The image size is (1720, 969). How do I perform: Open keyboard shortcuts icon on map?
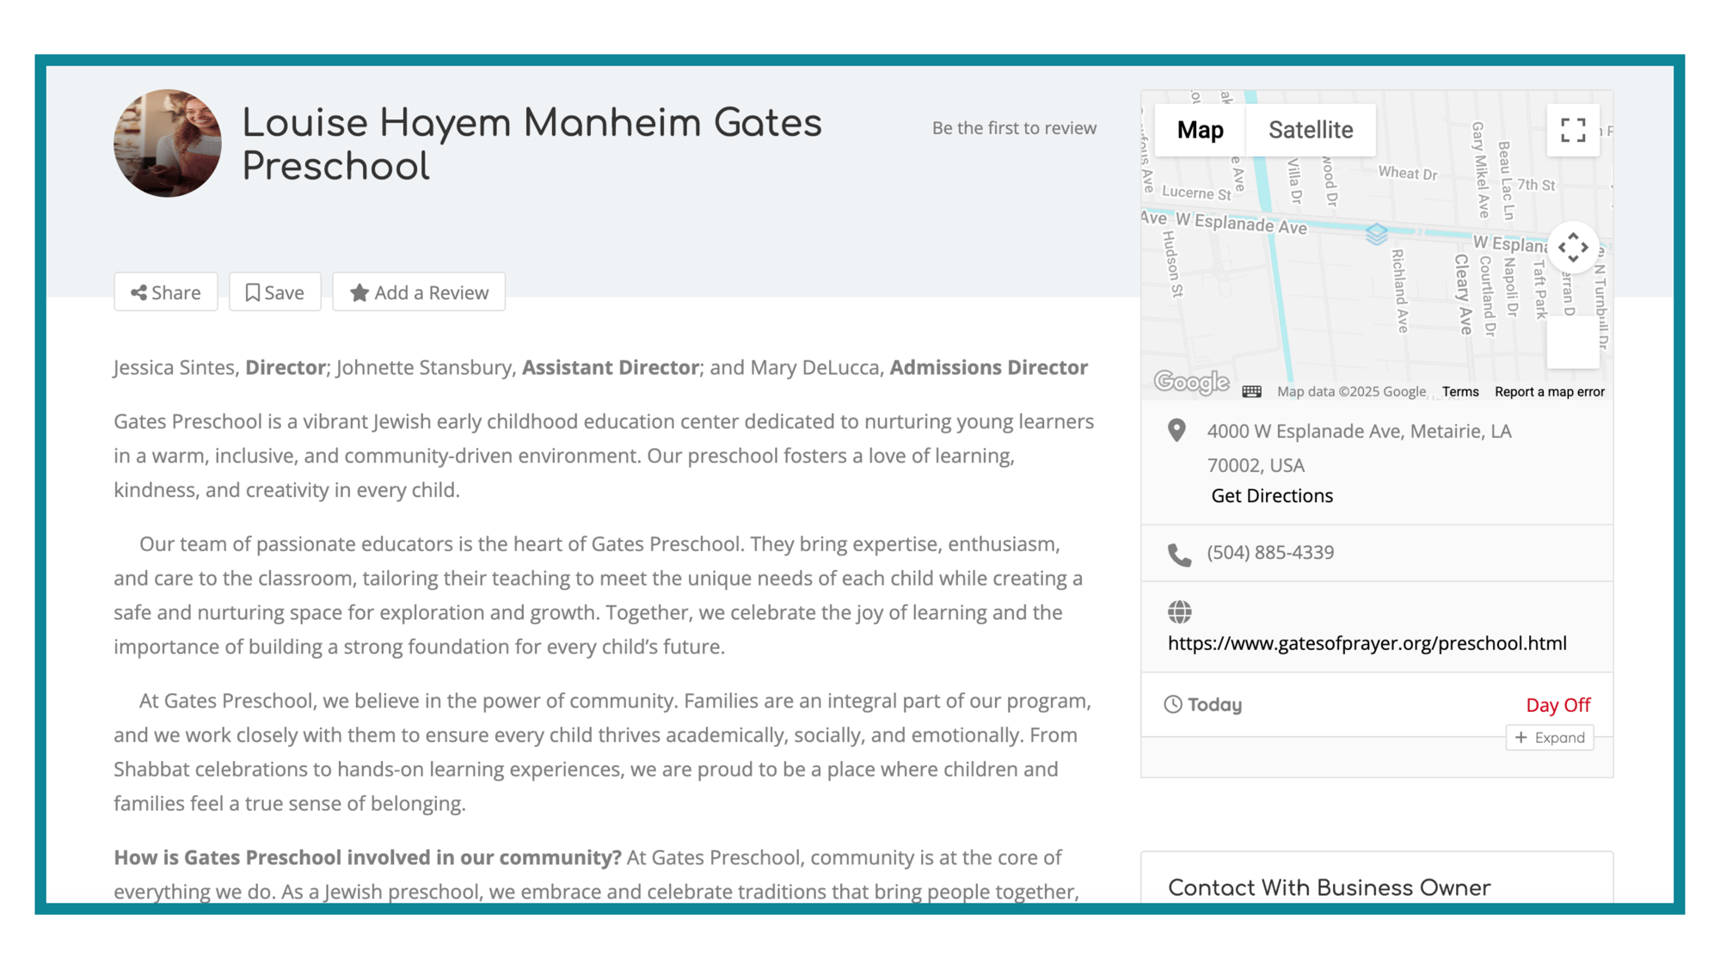(x=1252, y=392)
